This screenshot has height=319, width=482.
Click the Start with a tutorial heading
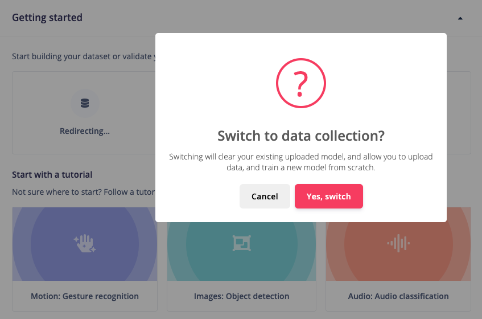point(52,175)
